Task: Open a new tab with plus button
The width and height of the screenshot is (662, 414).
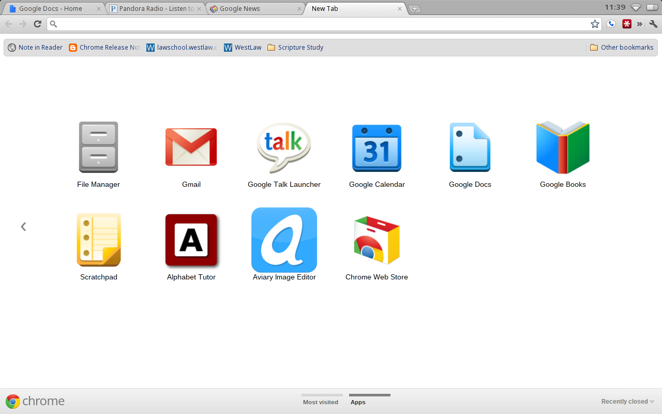Action: tap(414, 9)
